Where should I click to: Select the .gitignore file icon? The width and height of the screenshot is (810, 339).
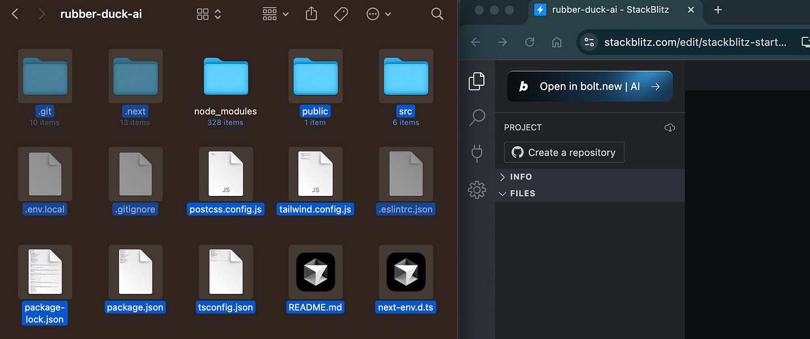click(136, 174)
